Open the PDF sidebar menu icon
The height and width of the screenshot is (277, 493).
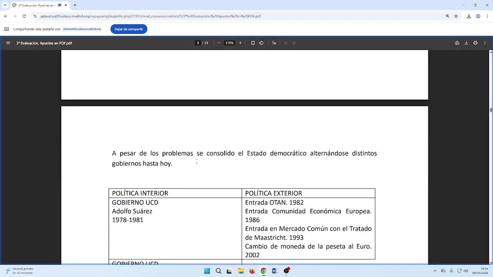(8, 43)
